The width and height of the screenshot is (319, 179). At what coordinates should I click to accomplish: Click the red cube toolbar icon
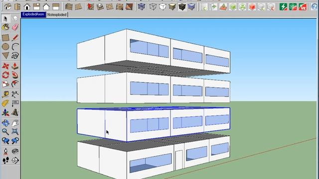click(x=252, y=6)
